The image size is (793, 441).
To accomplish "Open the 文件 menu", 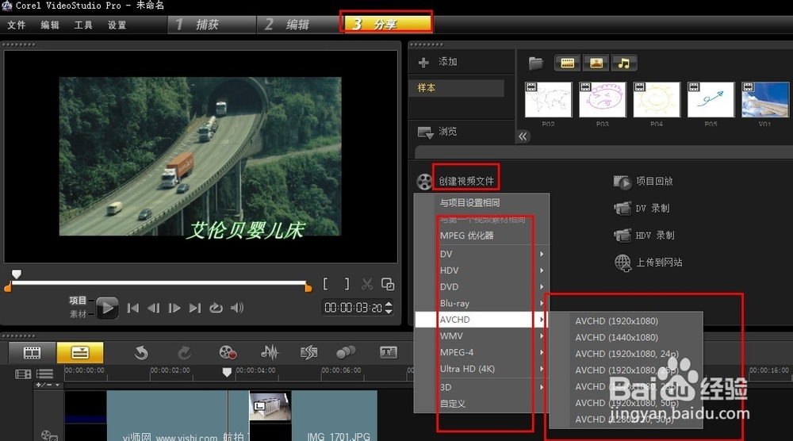I will [16, 25].
